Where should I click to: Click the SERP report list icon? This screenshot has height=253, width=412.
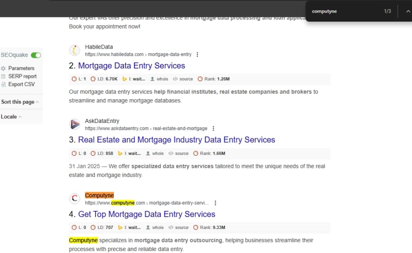3,77
